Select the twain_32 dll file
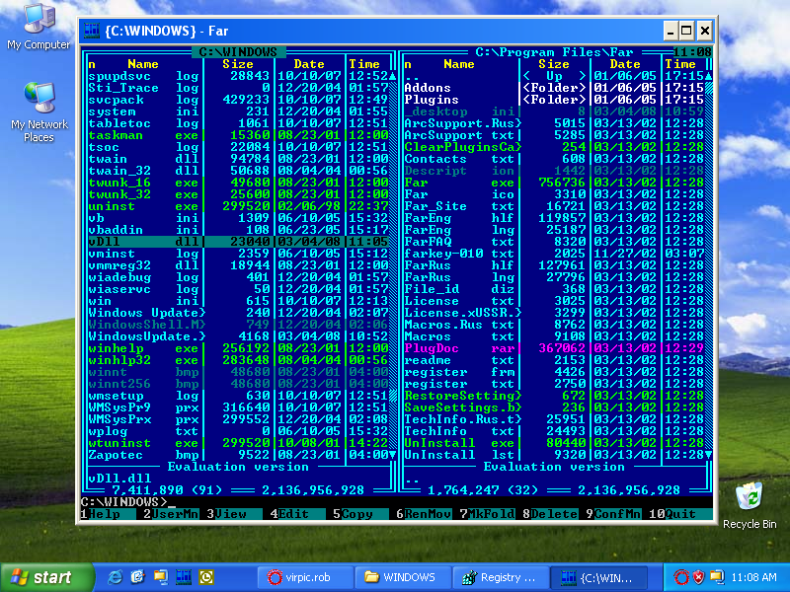Screen dimensions: 790x592 [238, 171]
